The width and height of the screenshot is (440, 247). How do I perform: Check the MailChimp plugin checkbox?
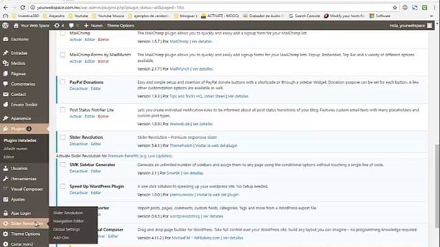63,33
